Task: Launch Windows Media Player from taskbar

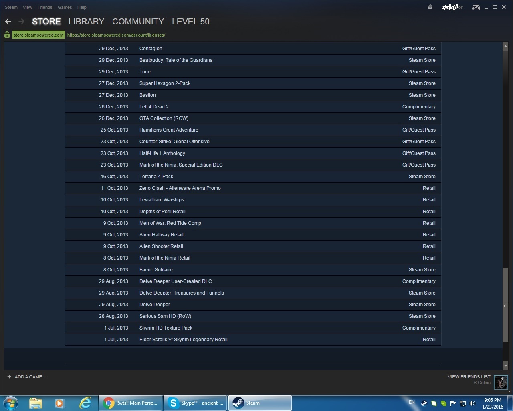Action: point(60,403)
